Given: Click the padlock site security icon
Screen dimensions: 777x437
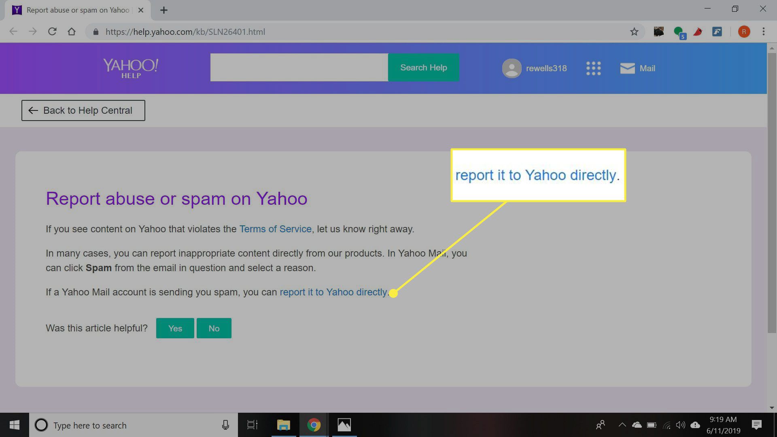Looking at the screenshot, I should [96, 32].
